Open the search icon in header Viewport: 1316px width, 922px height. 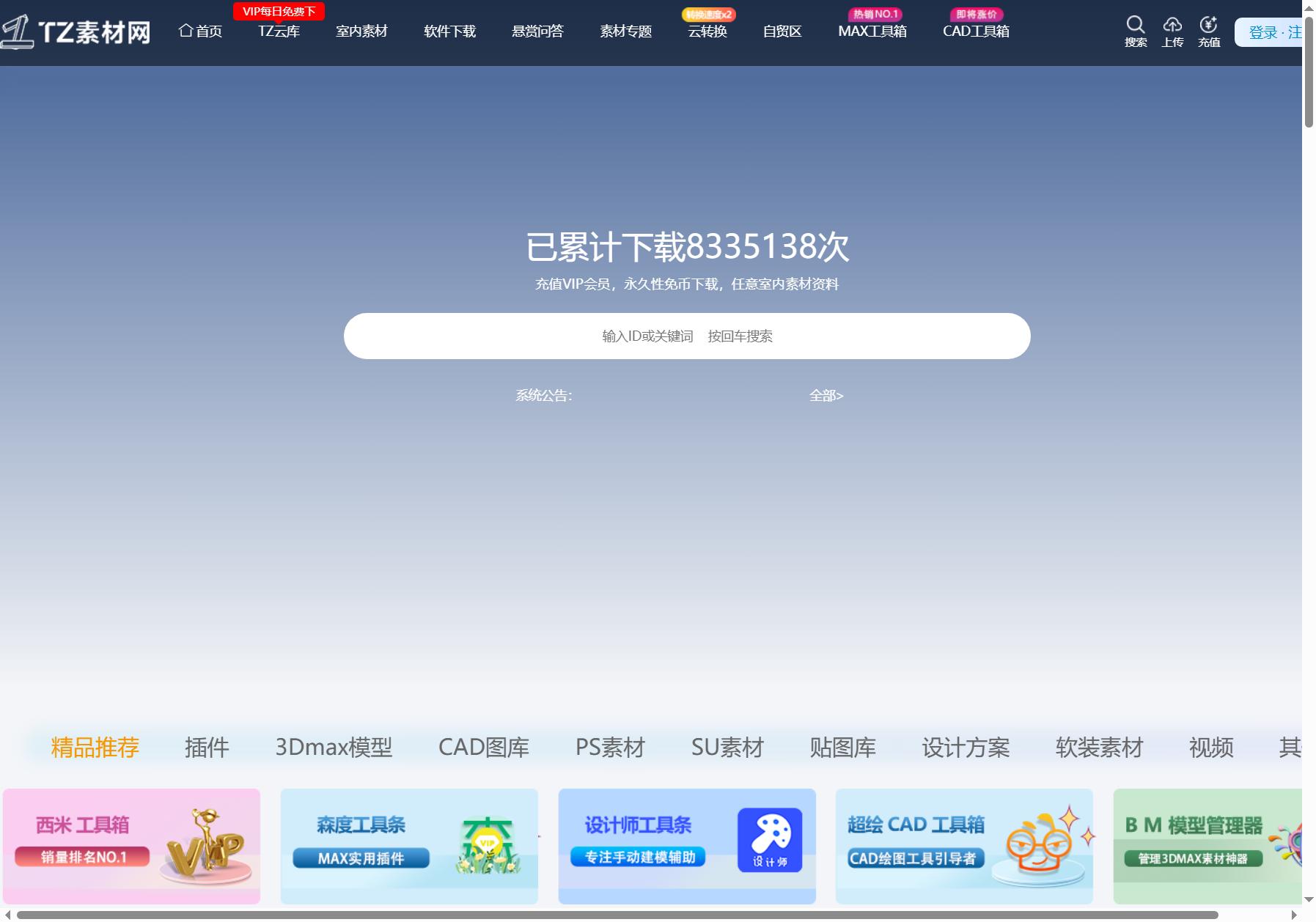(x=1136, y=25)
